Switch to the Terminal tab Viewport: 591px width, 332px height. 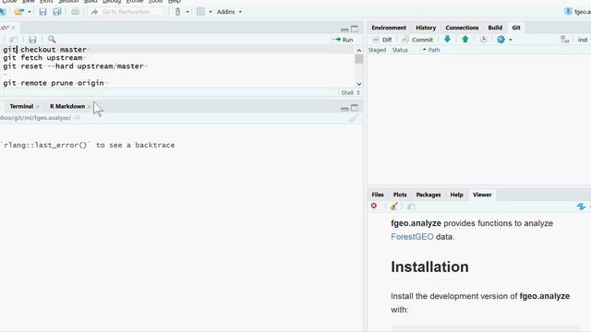21,106
